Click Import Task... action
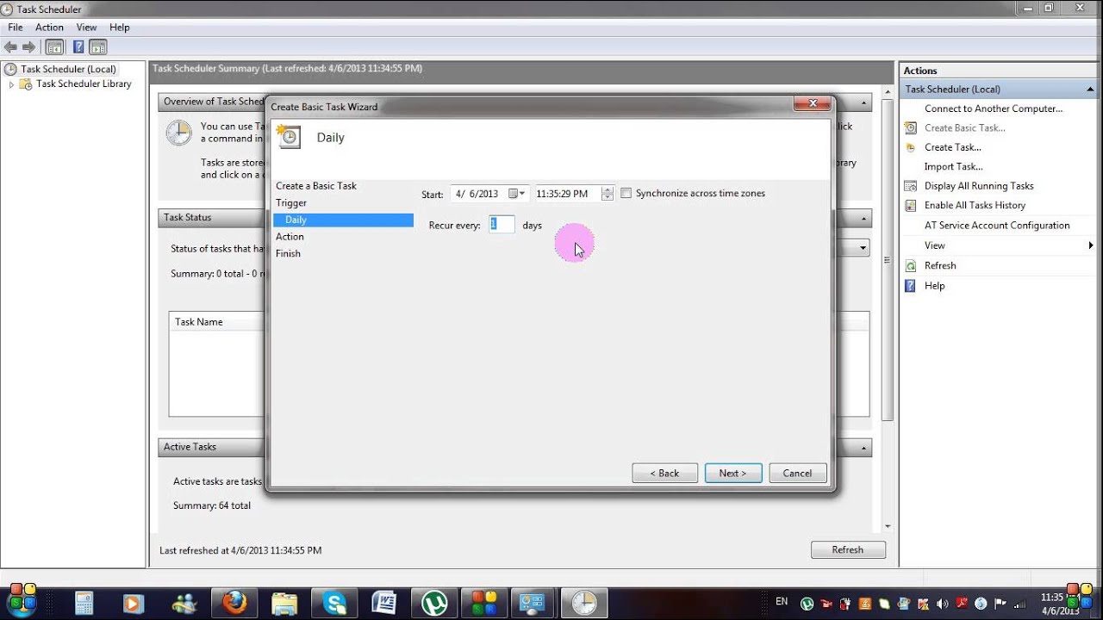This screenshot has height=620, width=1103. click(x=953, y=167)
